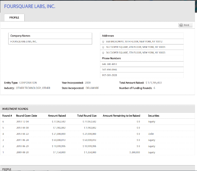Click the Round Open Date column header
The image size is (197, 171).
click(x=26, y=116)
